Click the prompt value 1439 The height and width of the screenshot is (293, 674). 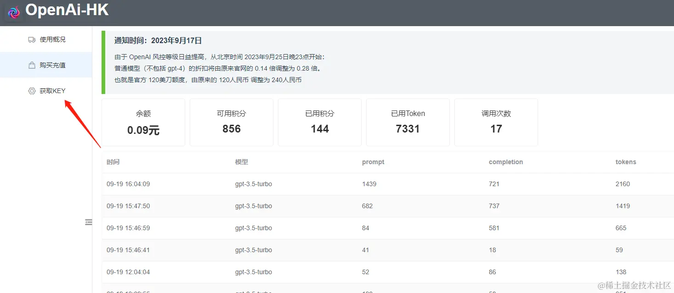(x=369, y=184)
